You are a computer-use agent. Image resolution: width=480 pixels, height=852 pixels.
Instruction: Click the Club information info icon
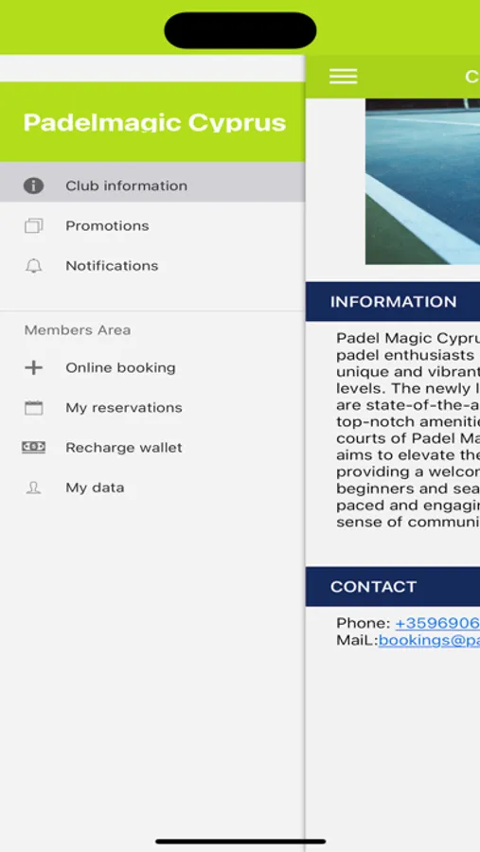click(x=33, y=186)
